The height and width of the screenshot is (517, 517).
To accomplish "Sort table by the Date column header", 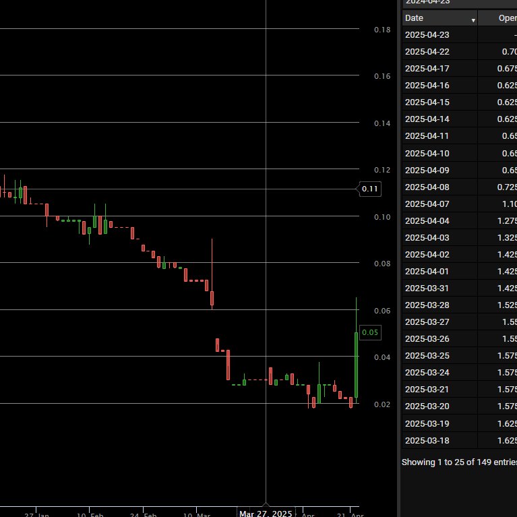I will [440, 18].
